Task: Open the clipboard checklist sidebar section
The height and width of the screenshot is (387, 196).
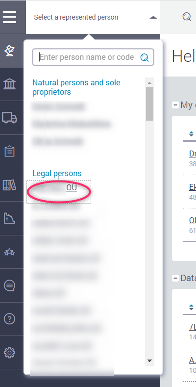Action: pyautogui.click(x=10, y=151)
